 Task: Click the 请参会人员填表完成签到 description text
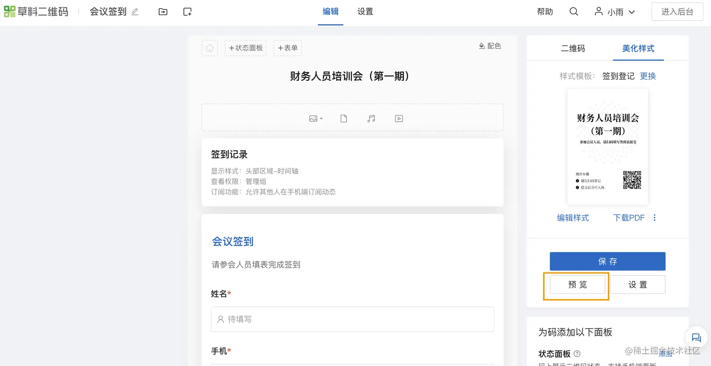[x=256, y=265]
